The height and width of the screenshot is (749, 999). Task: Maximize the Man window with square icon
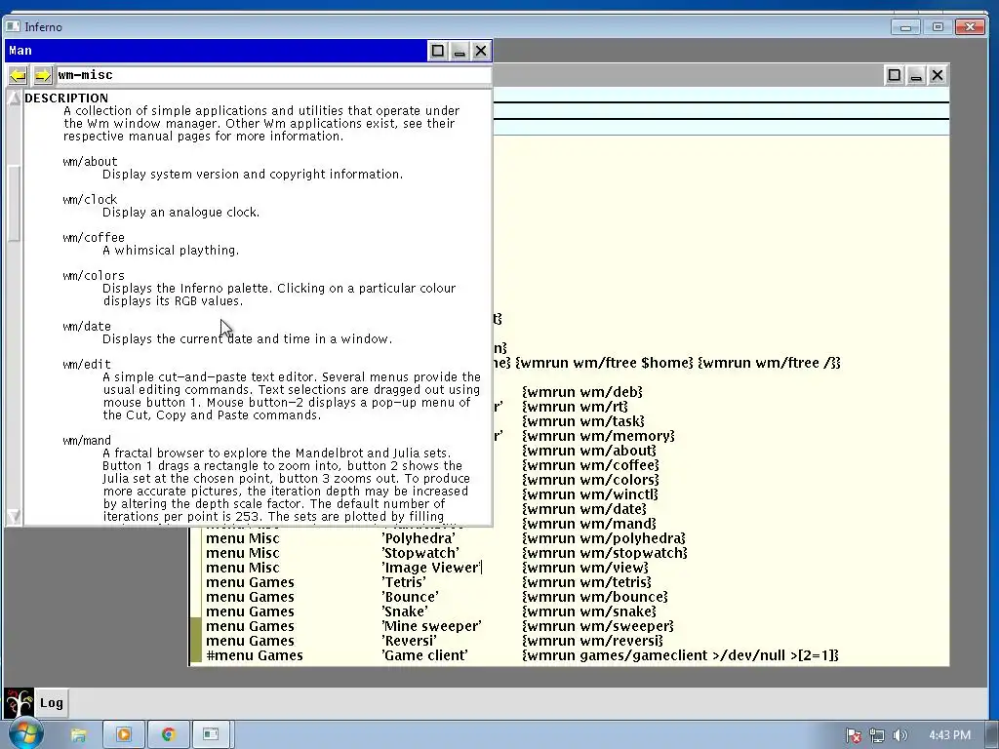coord(438,51)
